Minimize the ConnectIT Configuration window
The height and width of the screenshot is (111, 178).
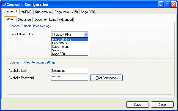(x=161, y=4)
